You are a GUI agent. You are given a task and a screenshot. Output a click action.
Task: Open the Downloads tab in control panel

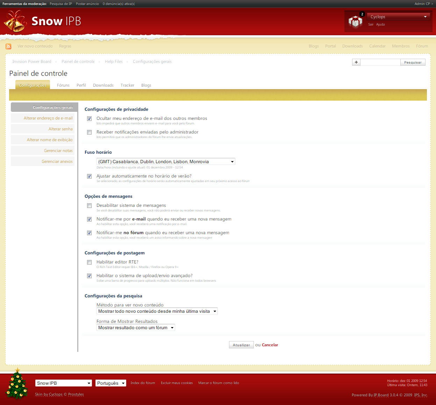point(103,85)
